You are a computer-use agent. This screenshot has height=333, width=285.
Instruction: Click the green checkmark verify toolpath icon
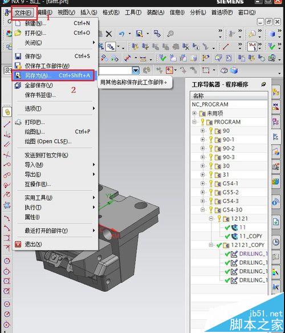[x=162, y=58]
